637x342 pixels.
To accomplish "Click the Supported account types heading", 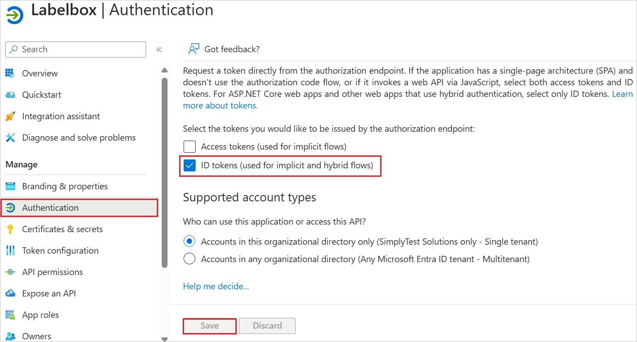I will (250, 197).
